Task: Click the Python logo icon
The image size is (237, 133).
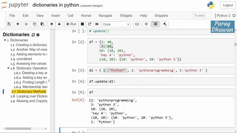Action: pyautogui.click(x=211, y=5)
